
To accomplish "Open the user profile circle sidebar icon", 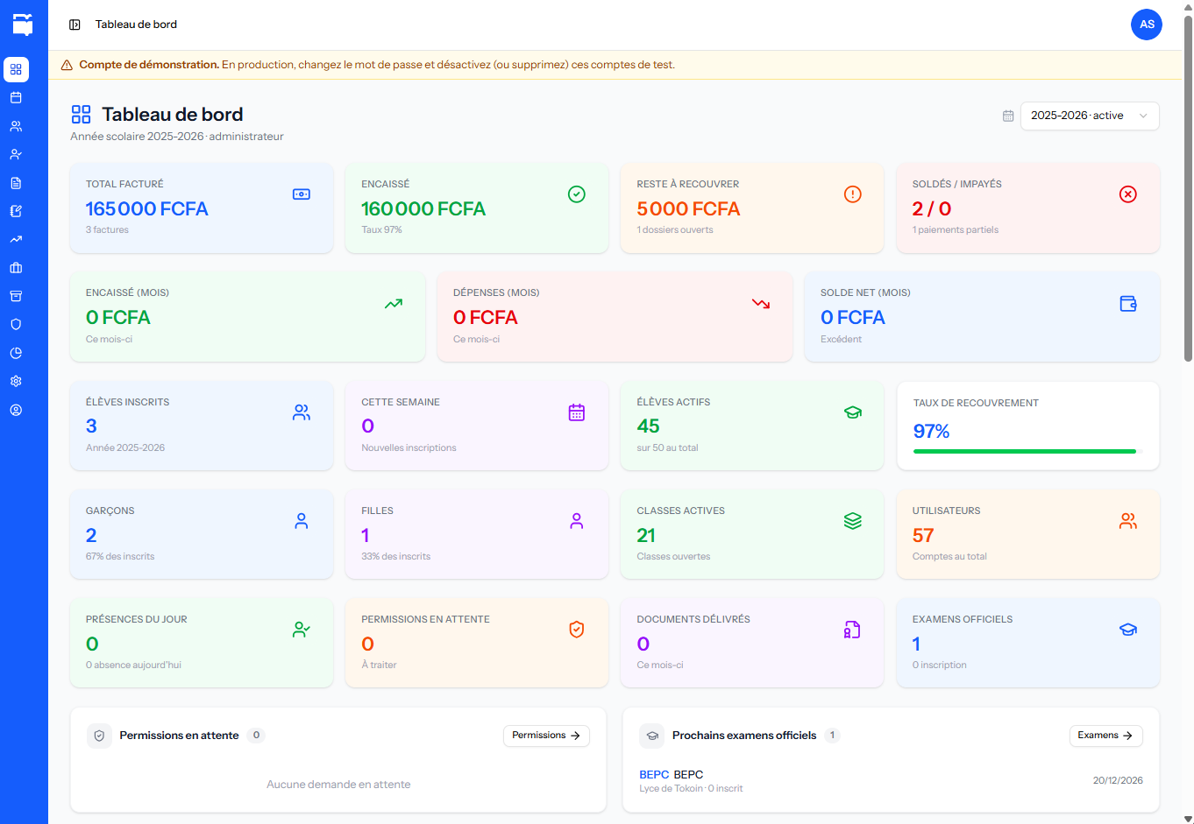I will (16, 410).
